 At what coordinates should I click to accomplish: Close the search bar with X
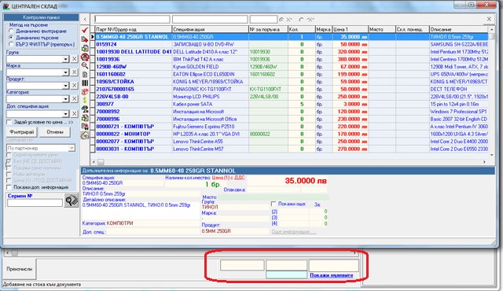click(x=489, y=19)
